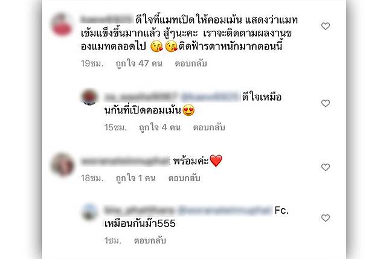
Task: Reply to the 19ชม. comment via ตอบกลับ
Action: pos(190,64)
